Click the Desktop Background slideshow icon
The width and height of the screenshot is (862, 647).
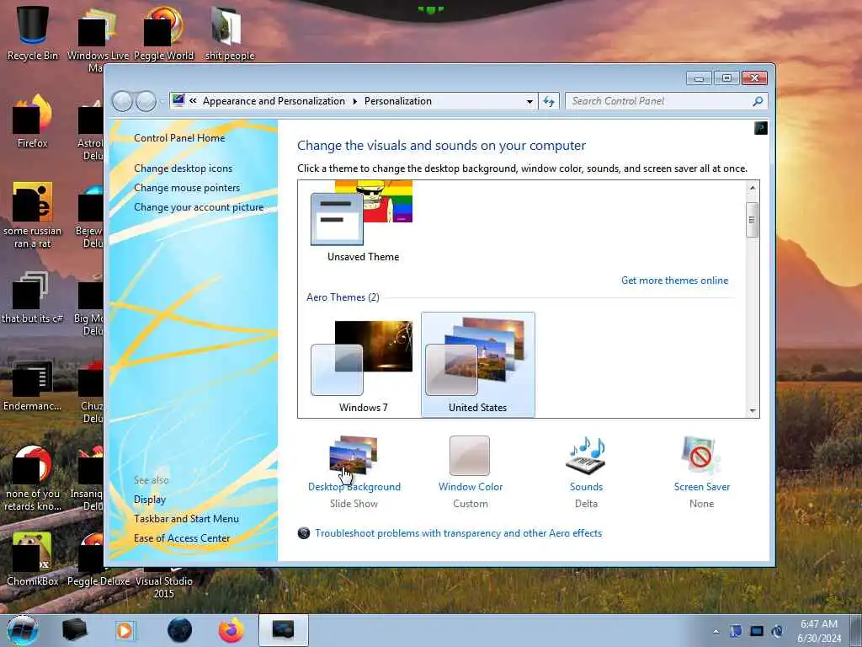[x=353, y=455]
